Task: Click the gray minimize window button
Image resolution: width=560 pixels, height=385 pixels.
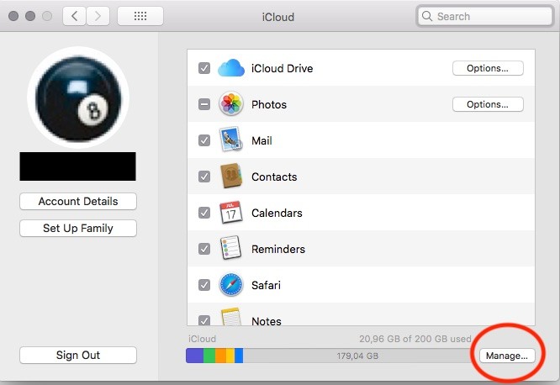Action: [30, 16]
